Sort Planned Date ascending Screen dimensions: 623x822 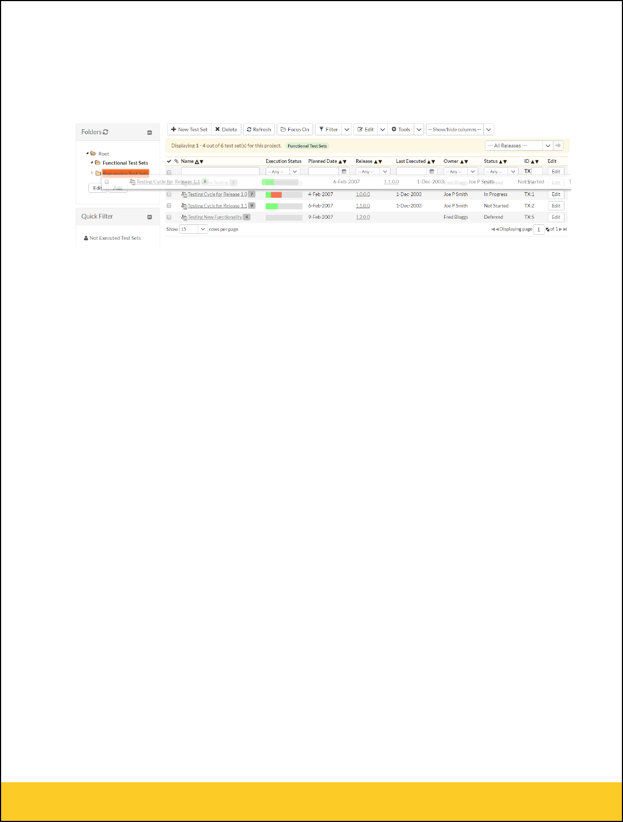pos(340,161)
